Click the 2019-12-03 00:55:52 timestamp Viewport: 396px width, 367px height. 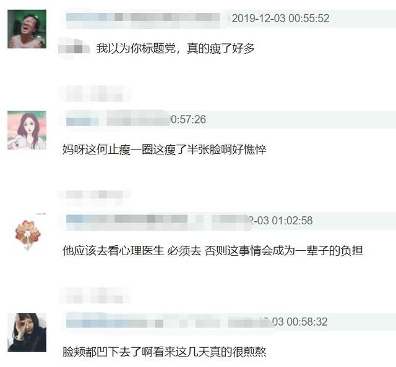click(280, 19)
